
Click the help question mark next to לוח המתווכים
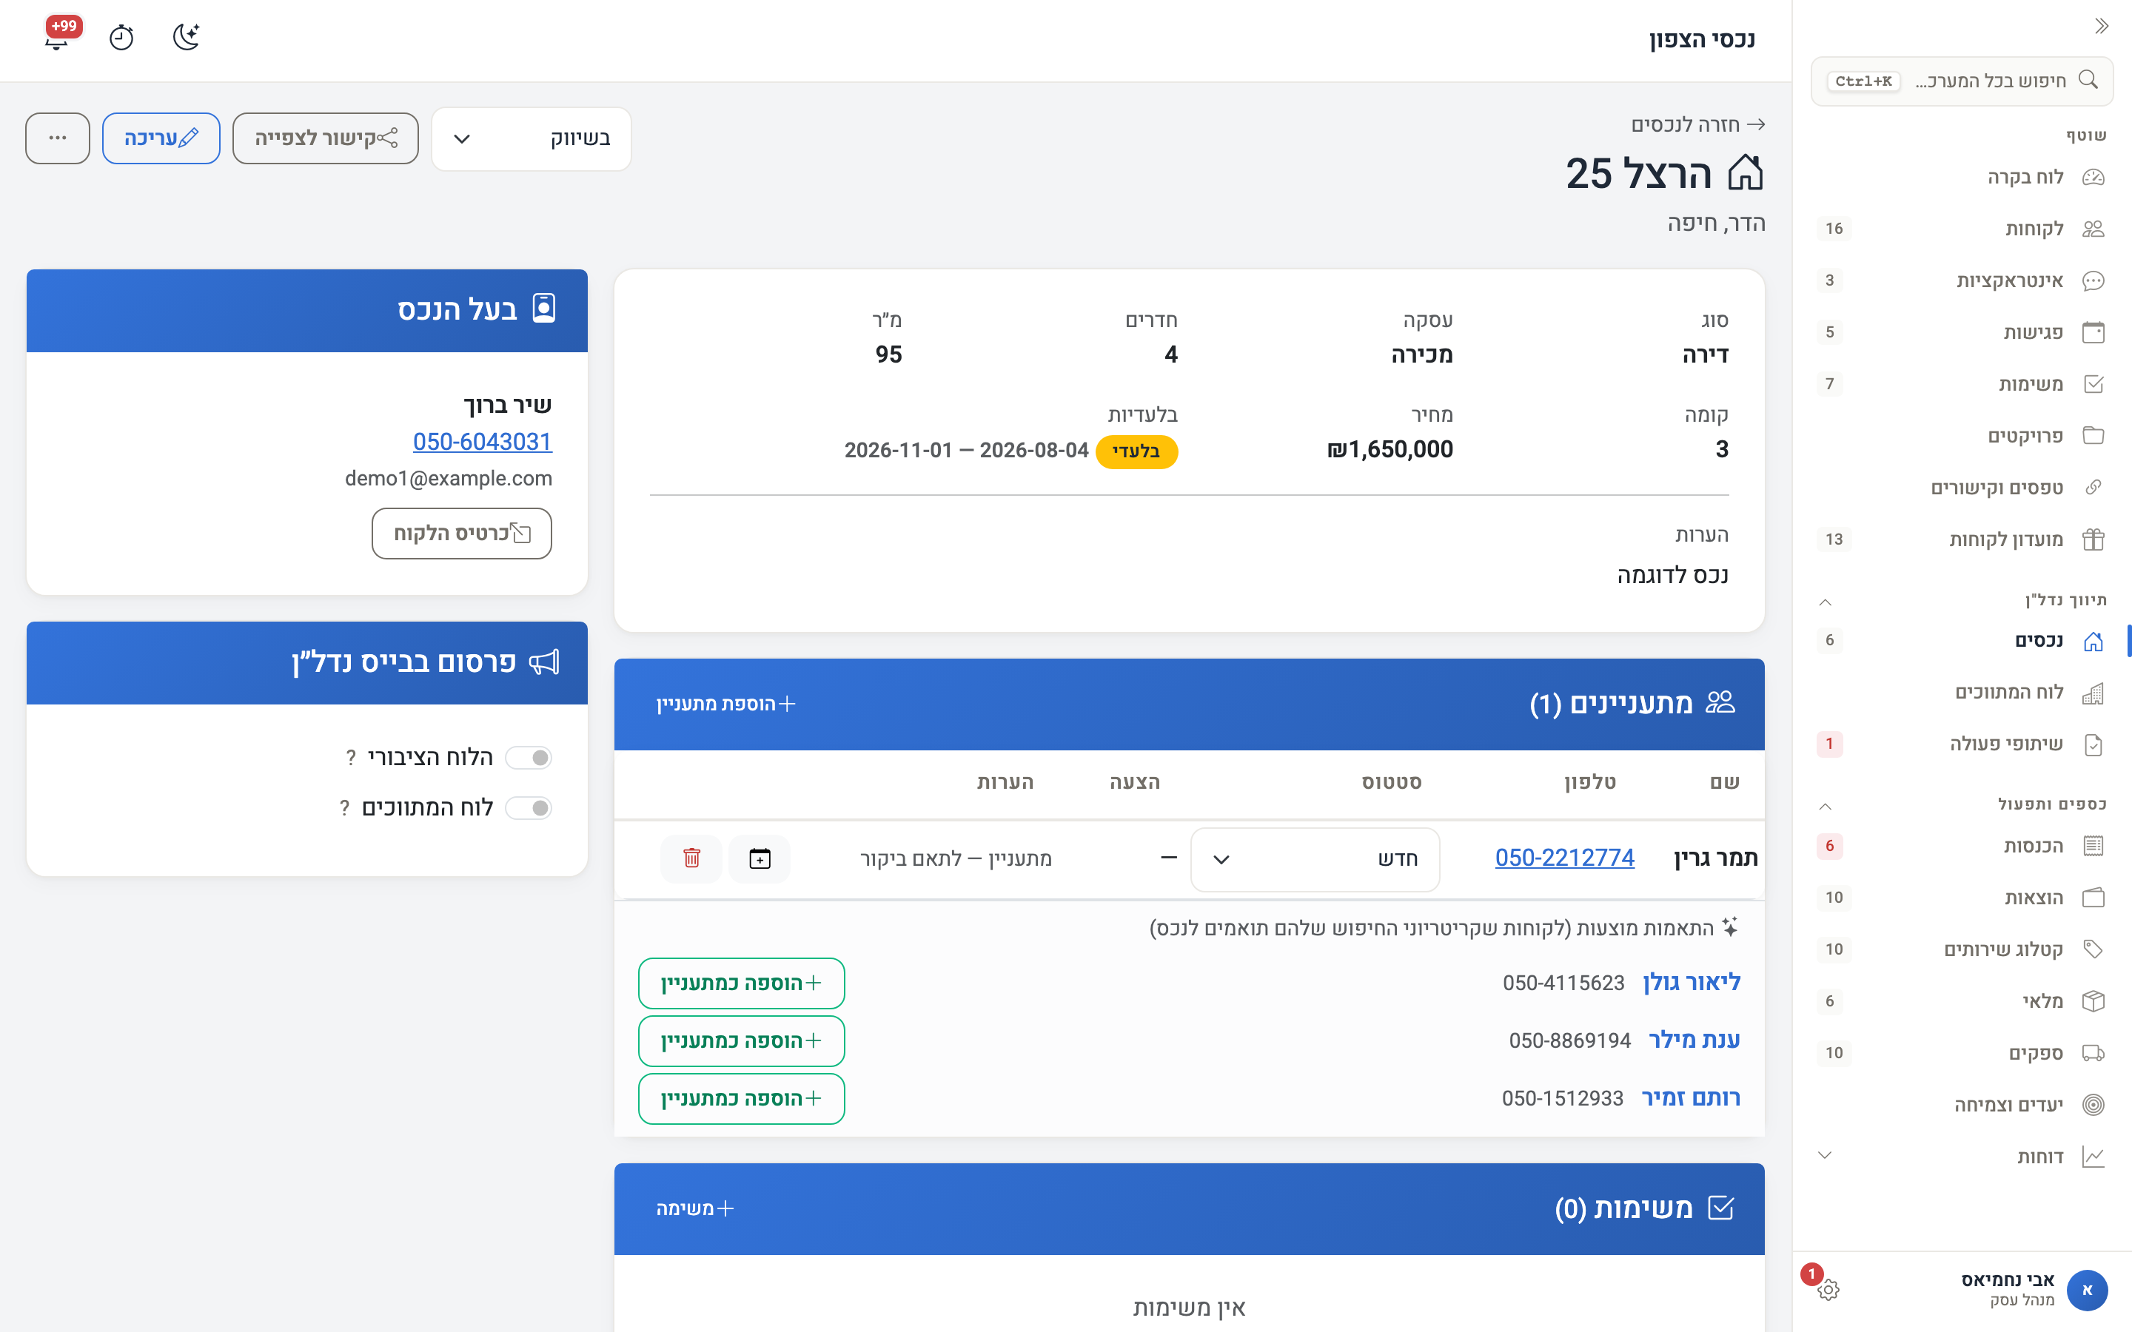coord(344,808)
